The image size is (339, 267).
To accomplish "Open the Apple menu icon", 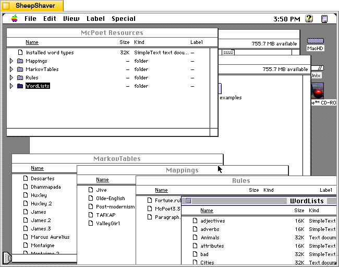I will pyautogui.click(x=14, y=19).
